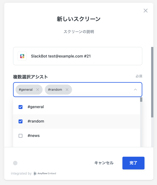
Task: Click the #general selected chip label
Action: (26, 90)
